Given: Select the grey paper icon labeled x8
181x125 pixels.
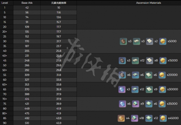Looking at the screenshot, I should tap(149, 60).
